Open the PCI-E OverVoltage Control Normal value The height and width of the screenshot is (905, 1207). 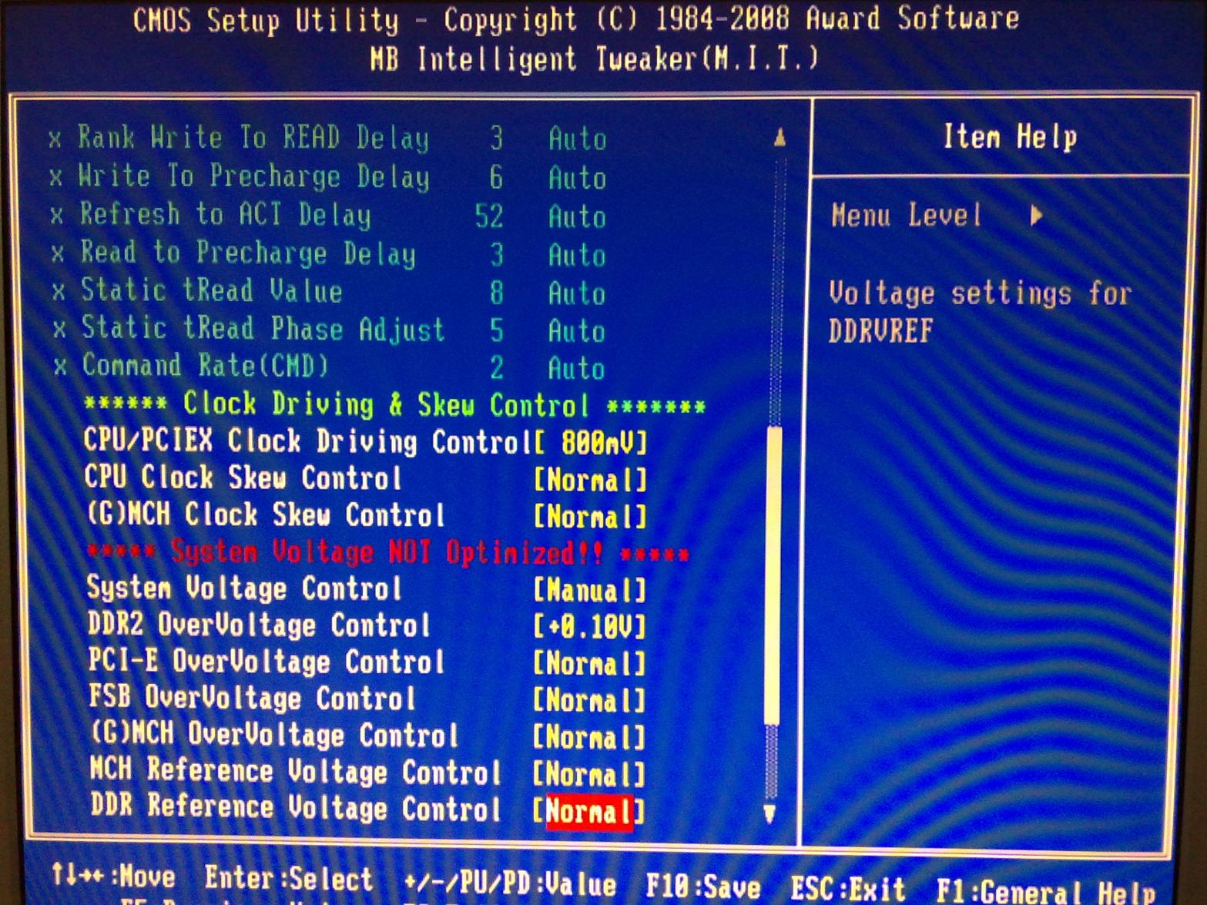click(591, 663)
